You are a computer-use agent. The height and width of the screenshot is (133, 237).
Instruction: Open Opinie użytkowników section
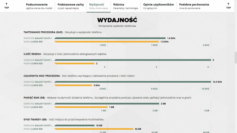coord(159,6)
